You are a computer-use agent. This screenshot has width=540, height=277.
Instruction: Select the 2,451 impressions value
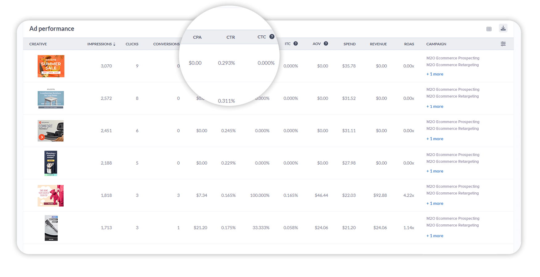coord(106,130)
